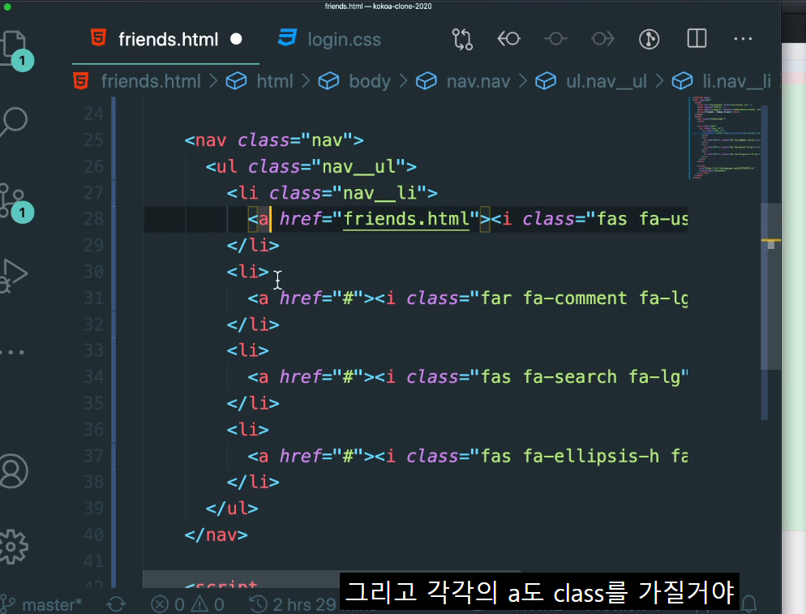This screenshot has height=614, width=806.
Task: Go back with the navigate-back arrow icon
Action: point(508,39)
